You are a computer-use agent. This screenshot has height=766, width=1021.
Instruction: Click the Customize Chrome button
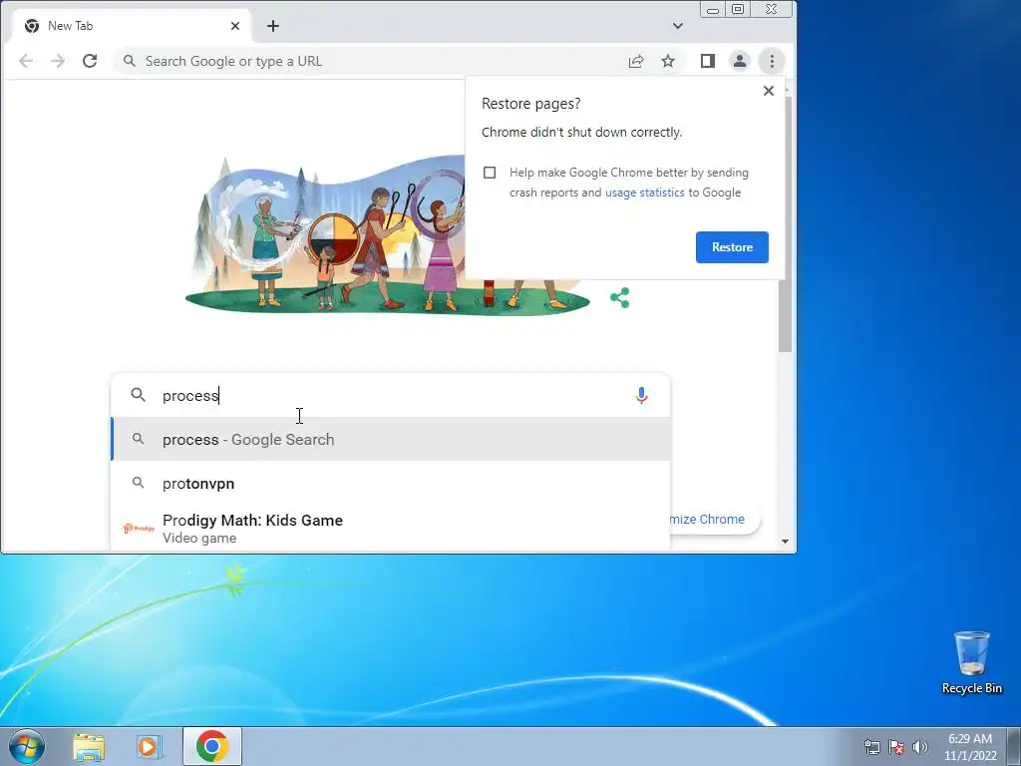(x=714, y=519)
